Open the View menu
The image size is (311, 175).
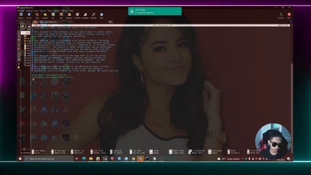point(36,11)
